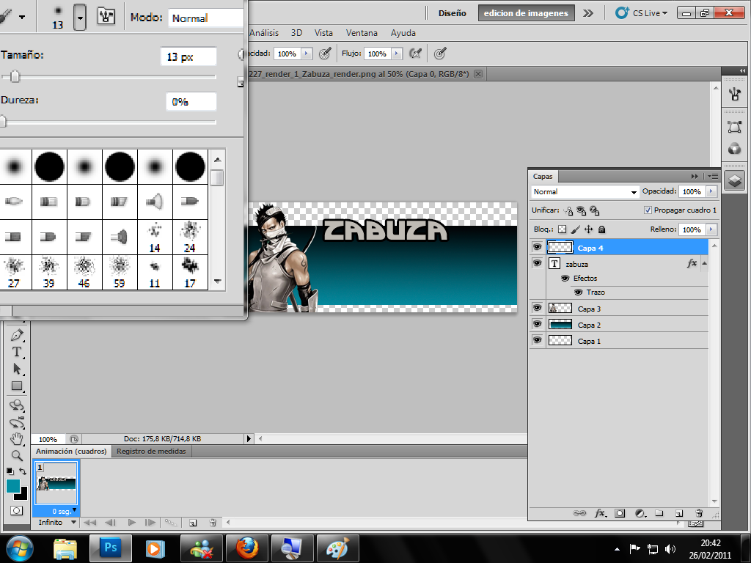The image size is (751, 563).
Task: Swap foreground and background colors
Action: [23, 471]
